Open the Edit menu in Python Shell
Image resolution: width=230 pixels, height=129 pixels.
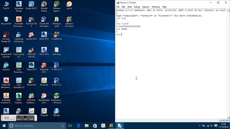pos(123,7)
